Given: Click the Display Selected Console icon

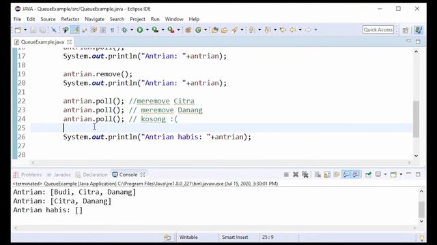Looking at the screenshot, I should point(378,174).
